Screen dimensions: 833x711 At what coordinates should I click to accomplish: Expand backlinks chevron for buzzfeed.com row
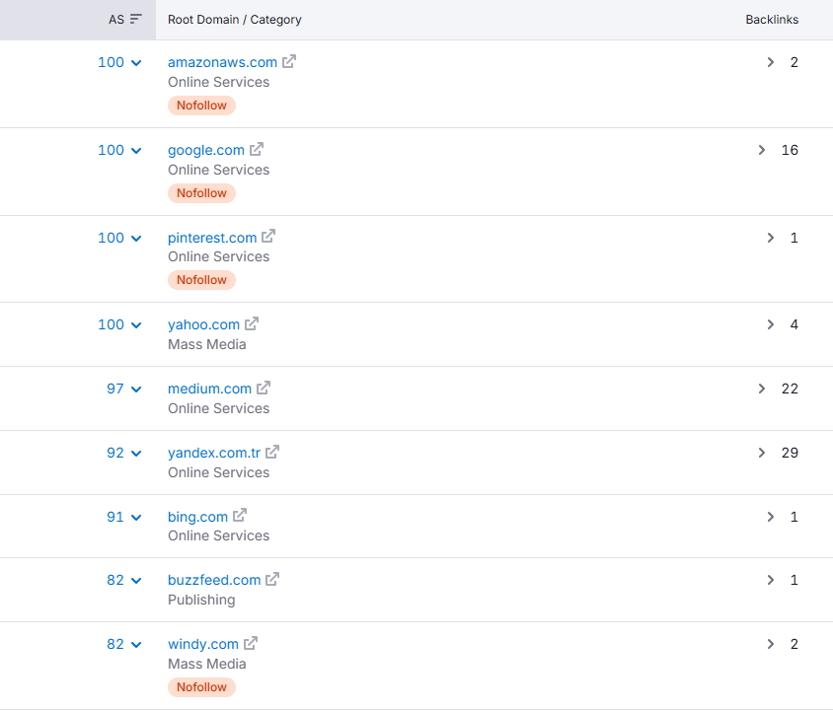pyautogui.click(x=770, y=580)
